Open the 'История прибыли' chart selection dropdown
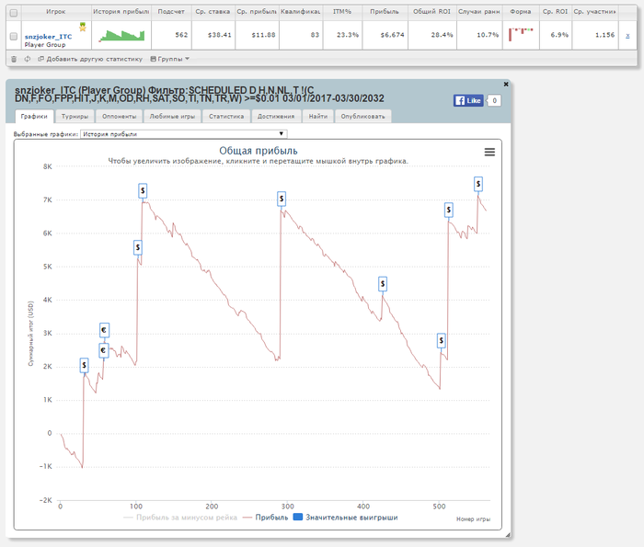The width and height of the screenshot is (644, 547). click(x=184, y=134)
